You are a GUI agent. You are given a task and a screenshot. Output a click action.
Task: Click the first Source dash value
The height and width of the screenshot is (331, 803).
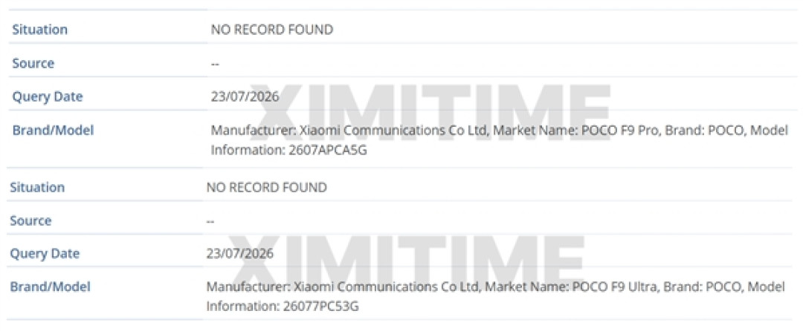pos(215,64)
